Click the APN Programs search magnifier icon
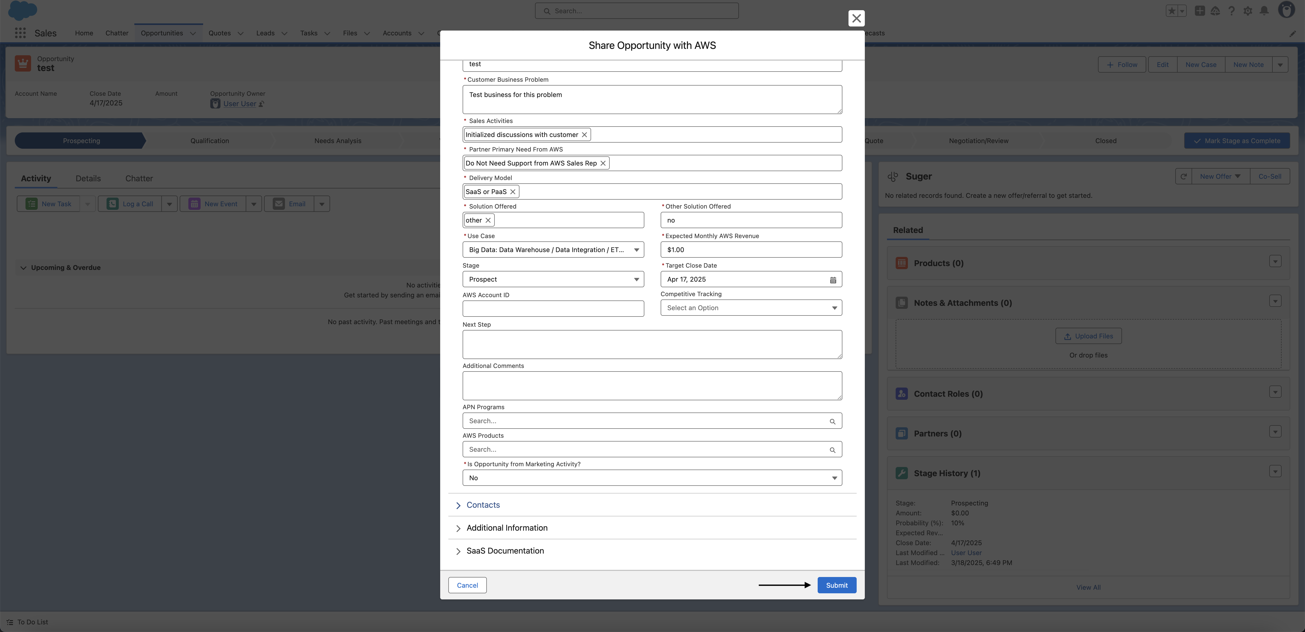 point(832,421)
